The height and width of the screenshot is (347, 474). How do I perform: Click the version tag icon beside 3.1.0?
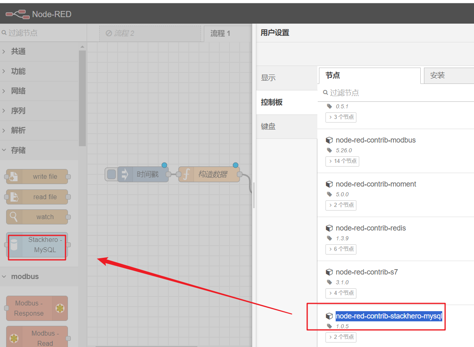point(330,282)
